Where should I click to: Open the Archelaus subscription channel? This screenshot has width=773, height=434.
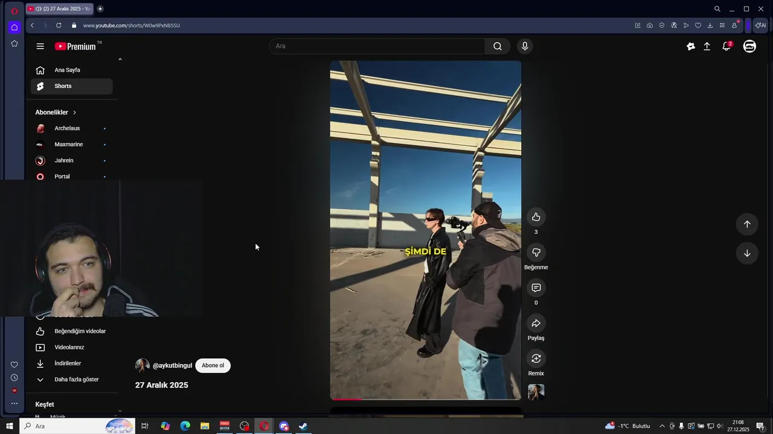[x=72, y=128]
